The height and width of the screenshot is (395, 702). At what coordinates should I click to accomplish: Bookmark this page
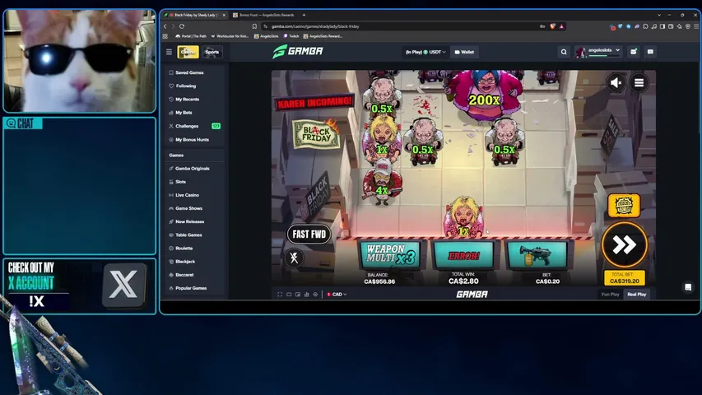click(x=254, y=26)
